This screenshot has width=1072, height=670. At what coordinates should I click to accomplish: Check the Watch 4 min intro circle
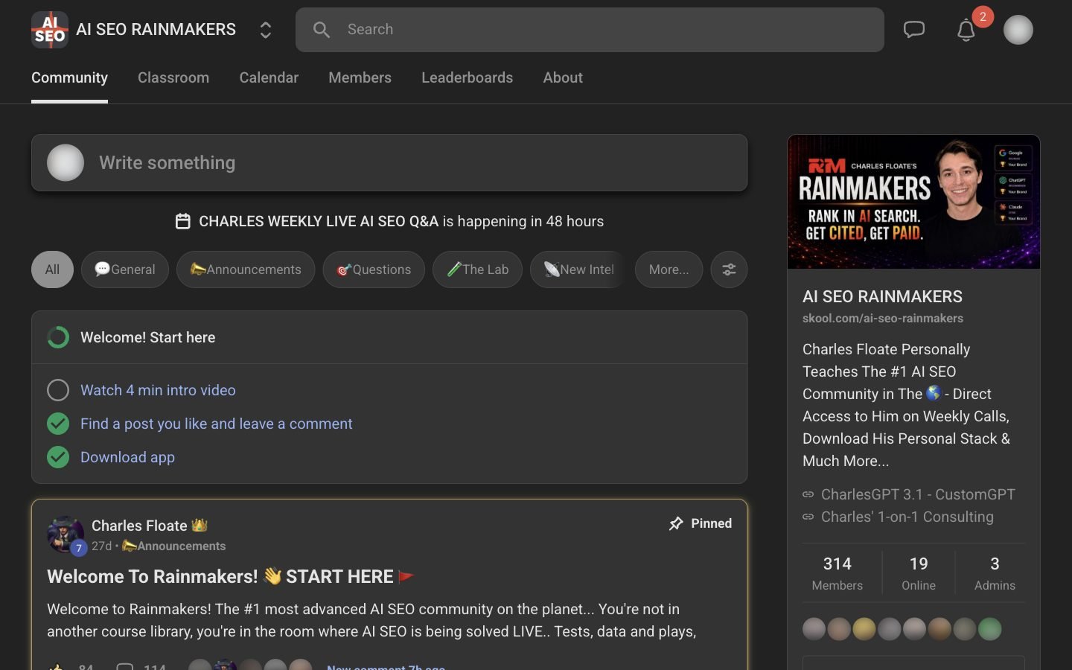[58, 390]
